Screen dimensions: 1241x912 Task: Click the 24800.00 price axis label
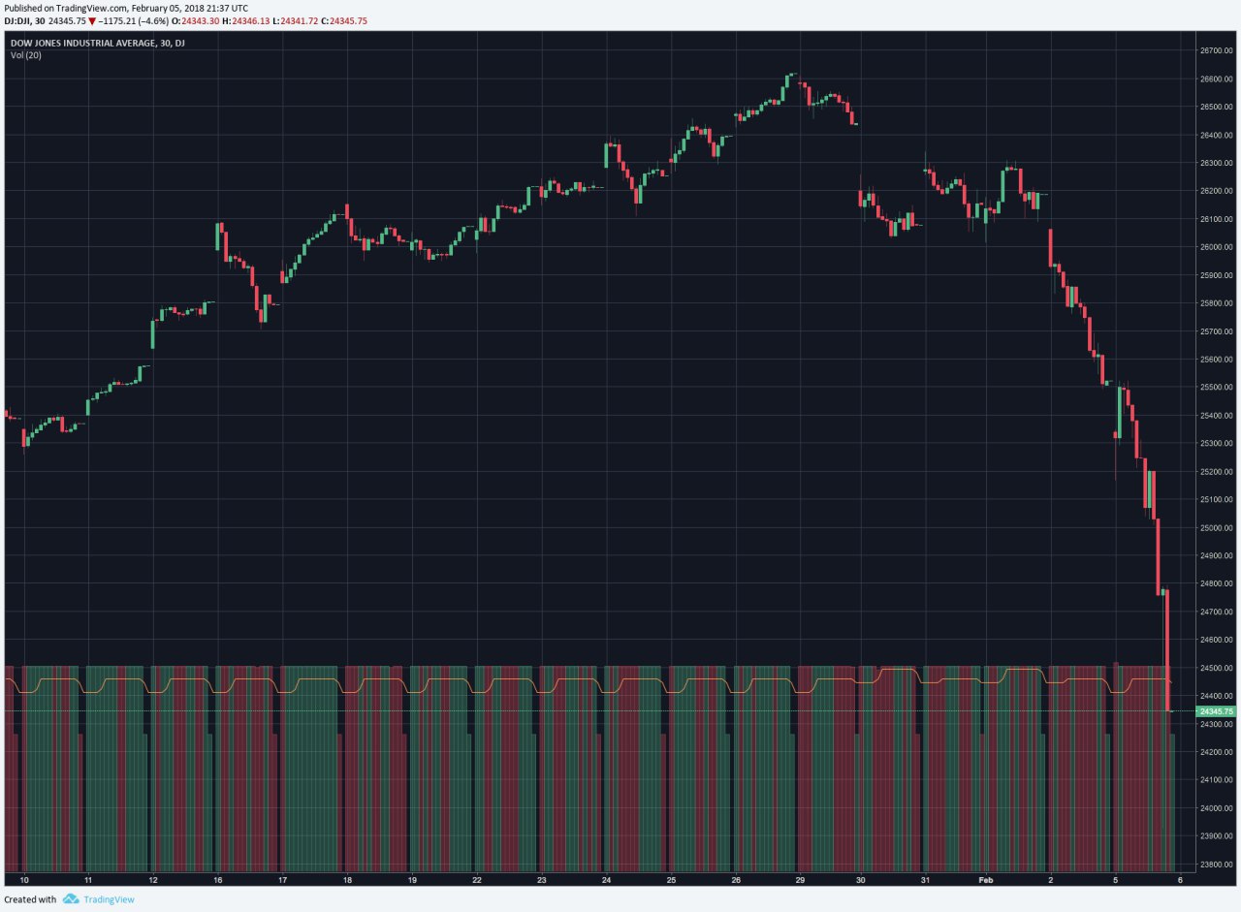1217,584
